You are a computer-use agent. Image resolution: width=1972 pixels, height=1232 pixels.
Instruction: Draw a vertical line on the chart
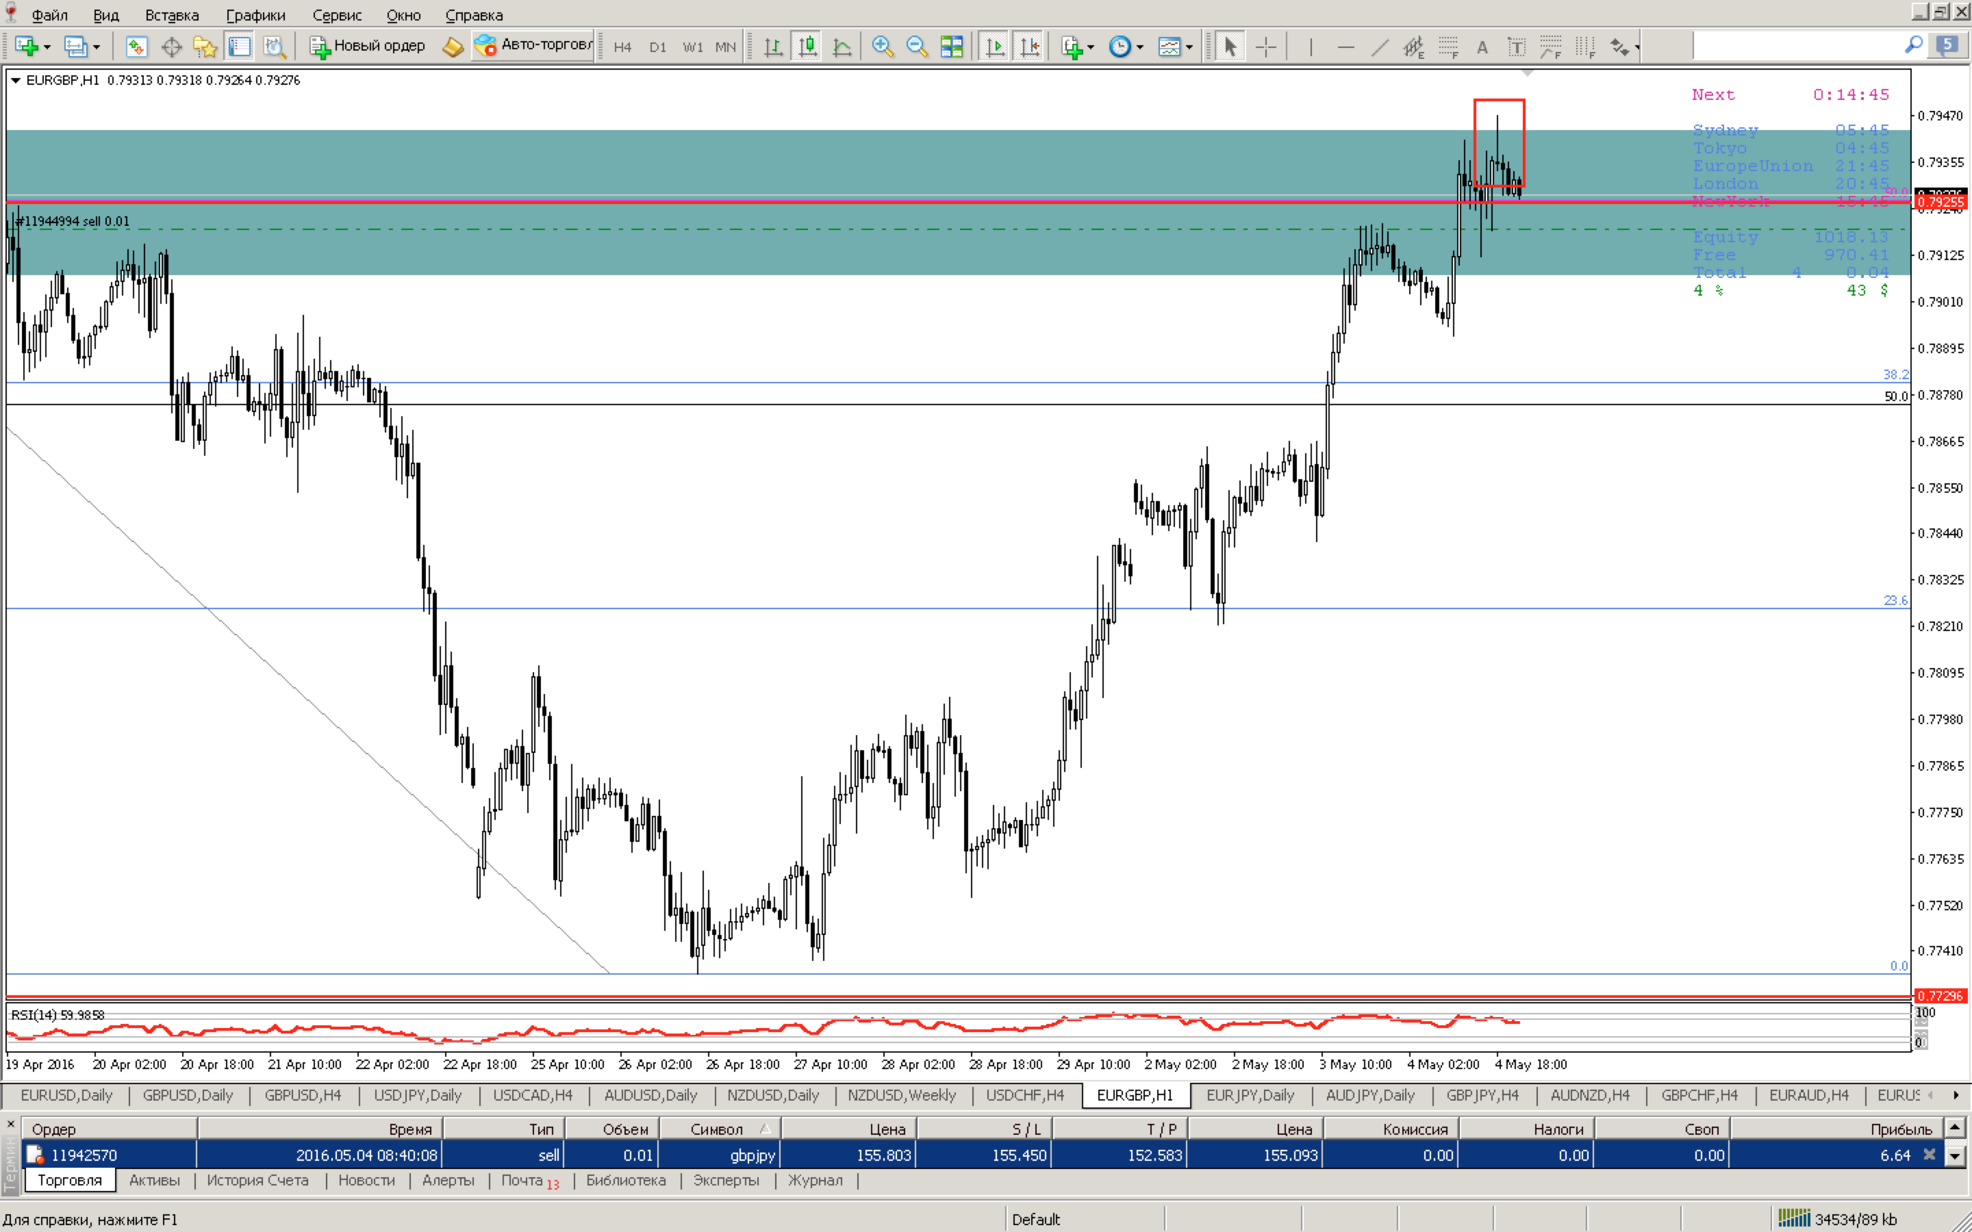pos(1311,47)
